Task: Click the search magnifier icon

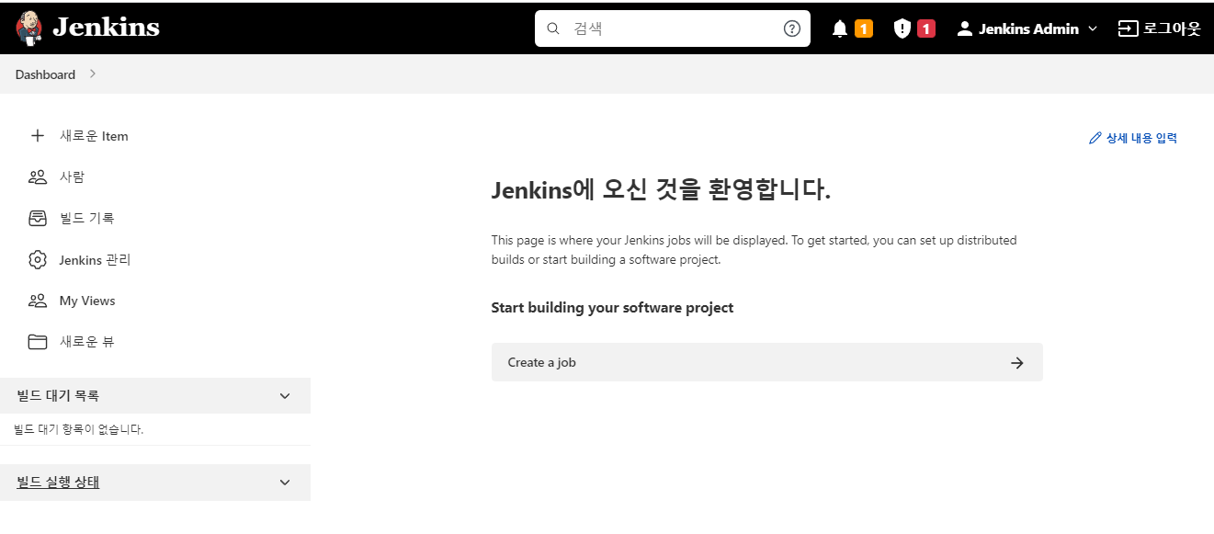Action: 553,28
